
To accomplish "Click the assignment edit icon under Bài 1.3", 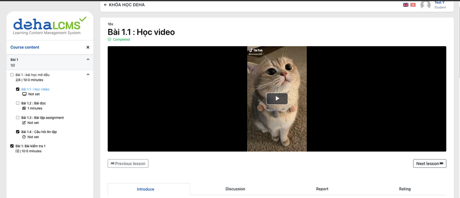I will coord(25,123).
